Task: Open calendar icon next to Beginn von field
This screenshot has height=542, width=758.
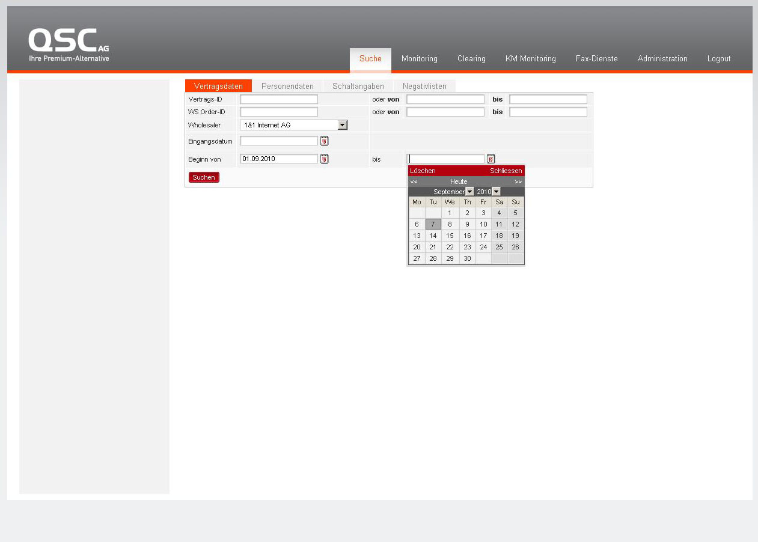Action: [x=325, y=159]
